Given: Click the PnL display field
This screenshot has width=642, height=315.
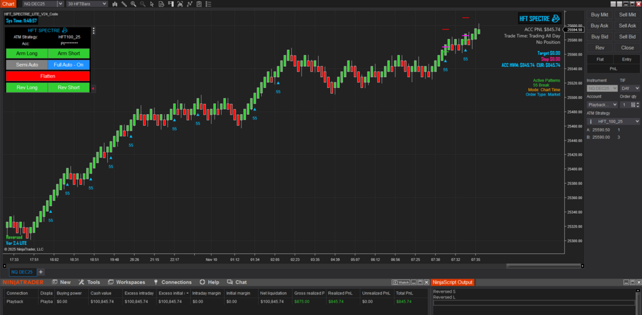Looking at the screenshot, I should click(613, 69).
